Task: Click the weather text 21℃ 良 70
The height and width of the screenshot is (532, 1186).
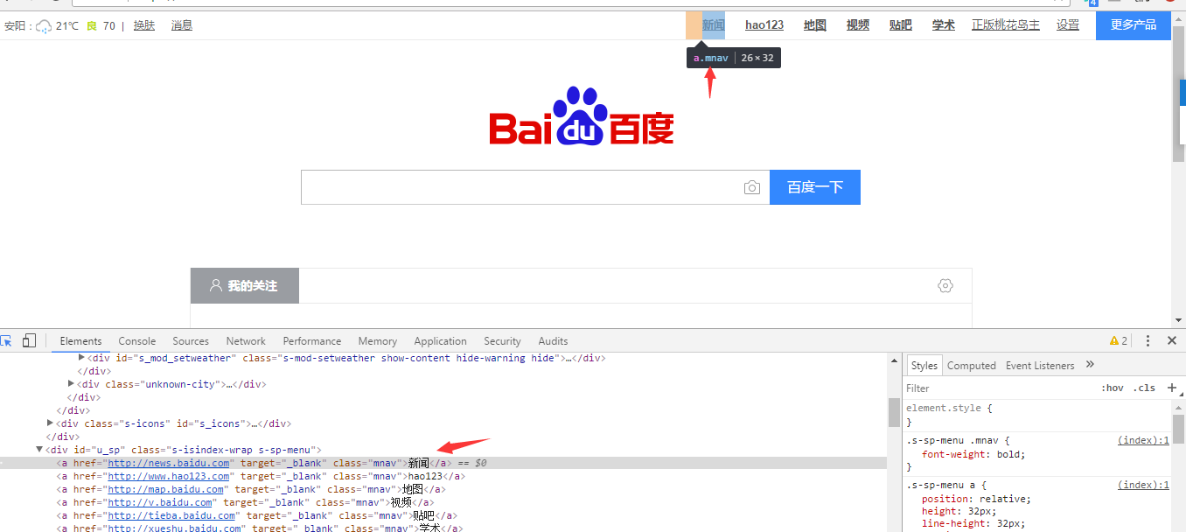Action: coord(86,26)
